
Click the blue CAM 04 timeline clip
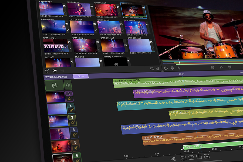coord(182,126)
